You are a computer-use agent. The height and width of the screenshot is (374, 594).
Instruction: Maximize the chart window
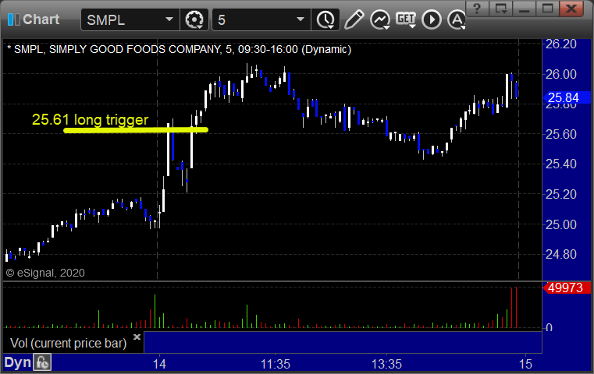click(x=547, y=9)
